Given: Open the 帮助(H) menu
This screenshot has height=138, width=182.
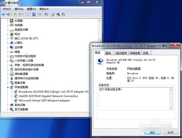Looking at the screenshot, I should point(44,9).
